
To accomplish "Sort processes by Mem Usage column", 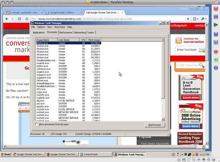I will click(x=94, y=40).
